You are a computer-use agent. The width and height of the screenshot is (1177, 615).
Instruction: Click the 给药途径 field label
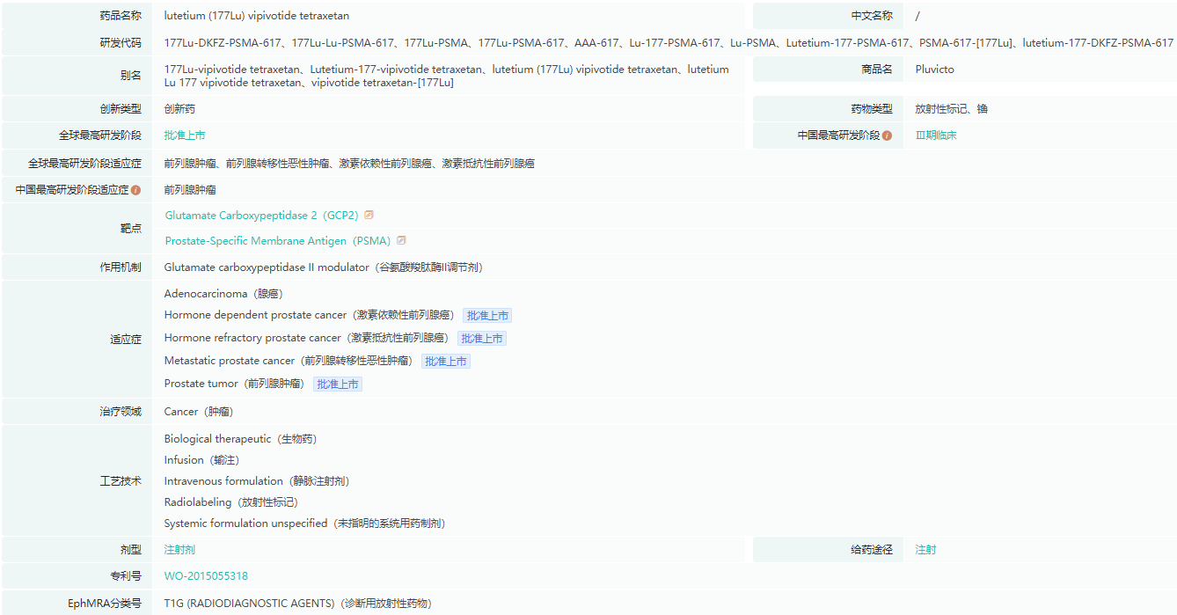tap(872, 550)
